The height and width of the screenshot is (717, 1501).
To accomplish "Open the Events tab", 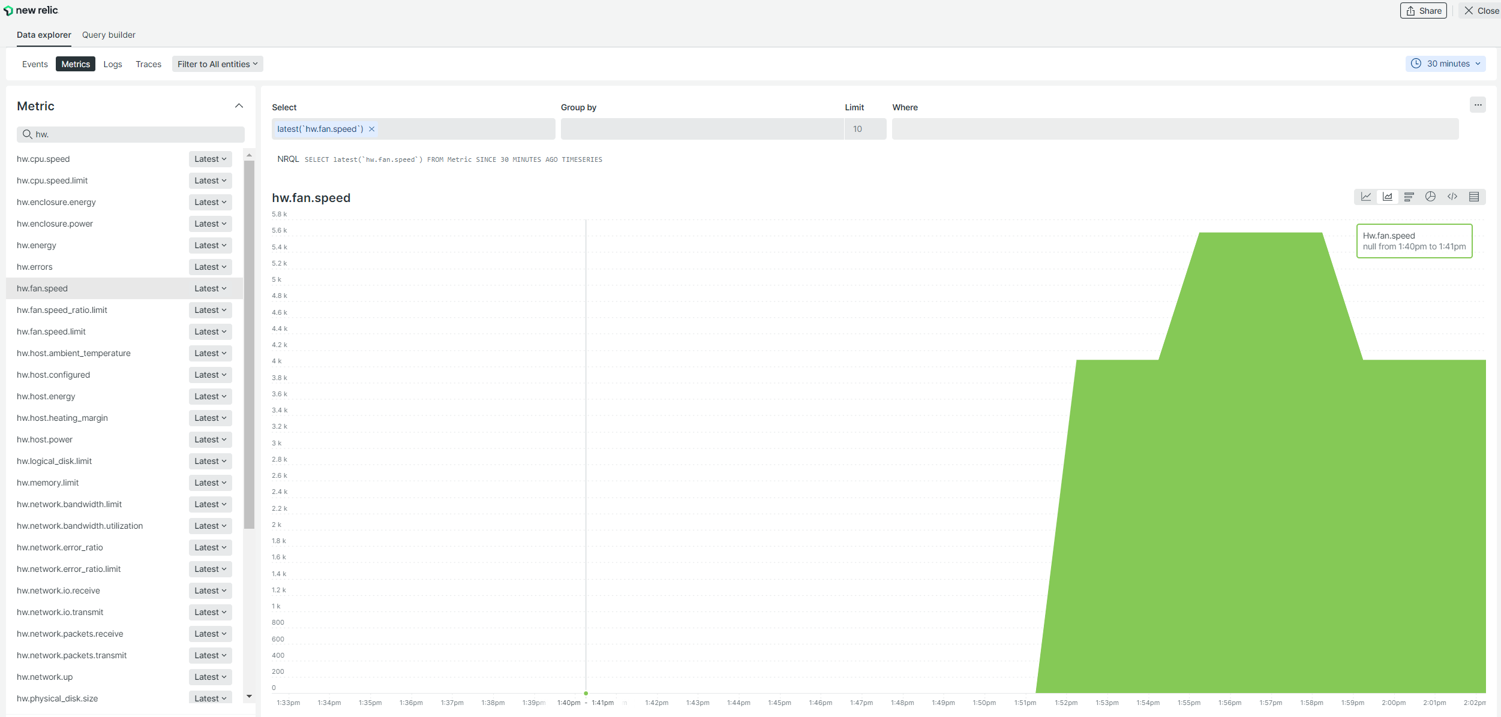I will click(x=34, y=64).
